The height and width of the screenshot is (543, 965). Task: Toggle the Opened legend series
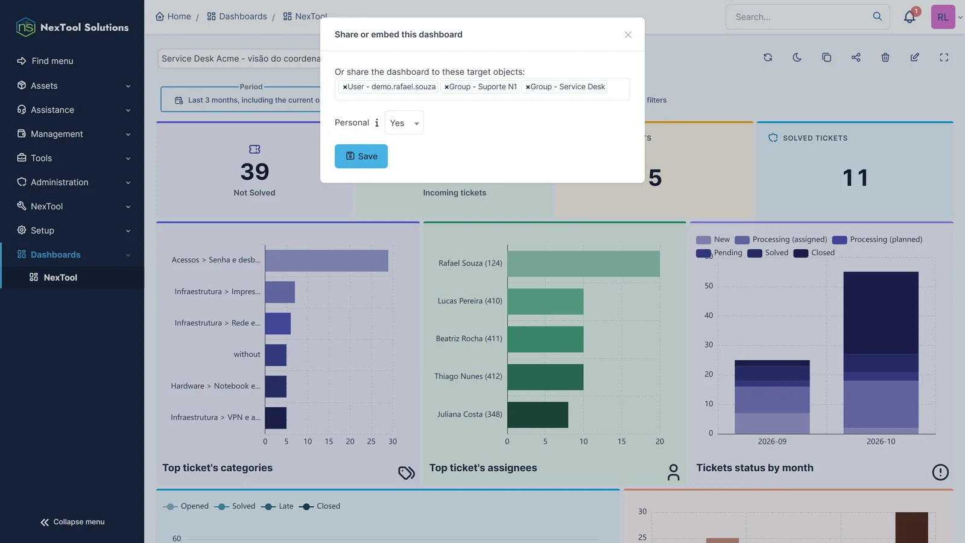coord(186,506)
